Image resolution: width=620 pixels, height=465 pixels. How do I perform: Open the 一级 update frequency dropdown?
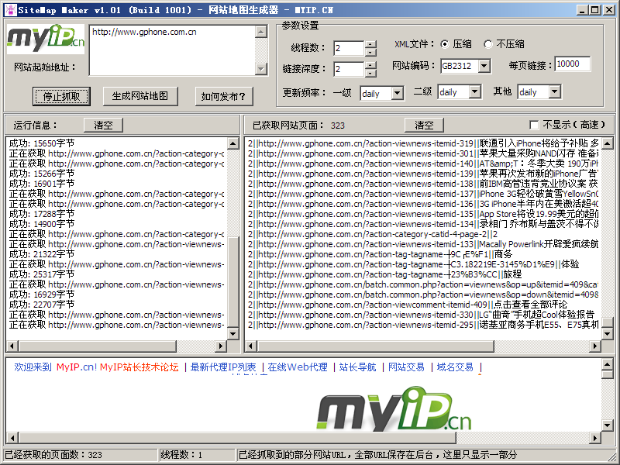click(398, 94)
